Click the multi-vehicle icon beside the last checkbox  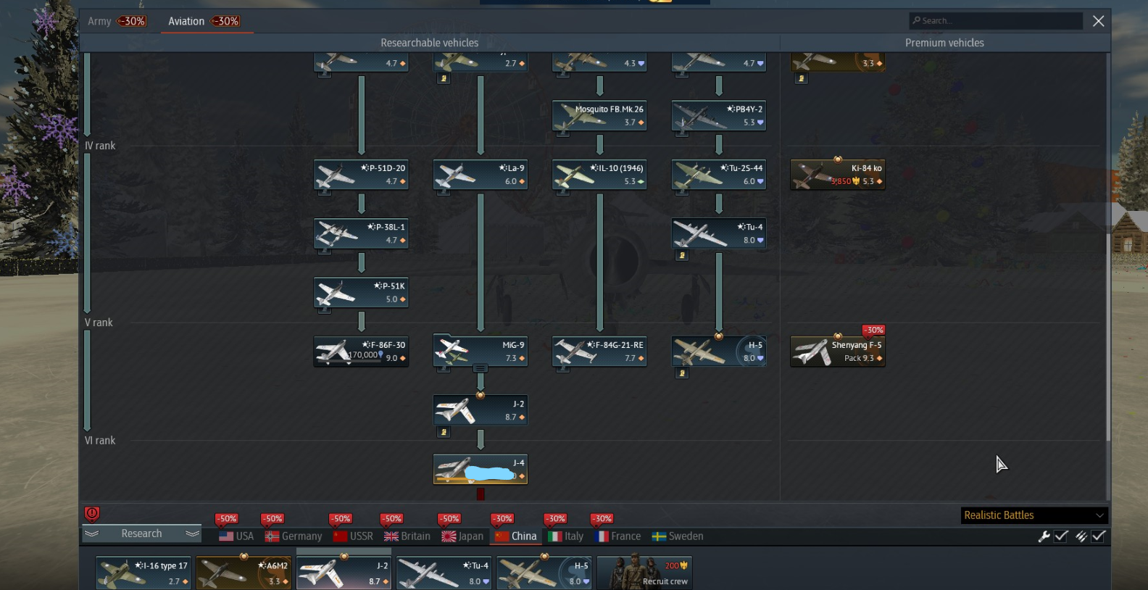(x=1081, y=536)
